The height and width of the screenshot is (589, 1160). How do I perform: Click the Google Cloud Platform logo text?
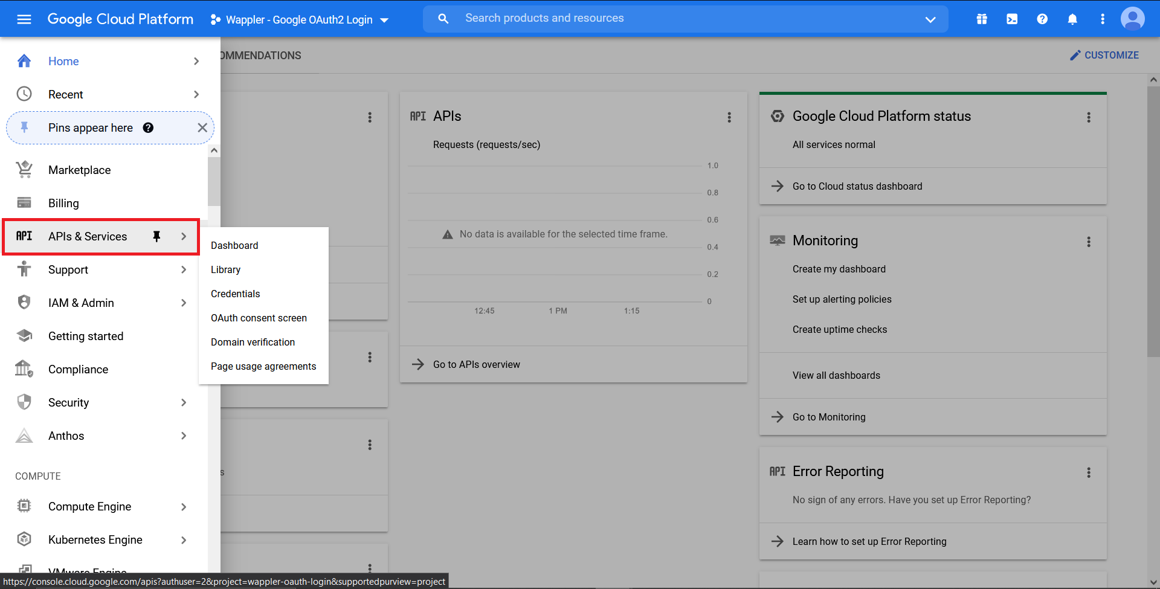[x=120, y=19]
